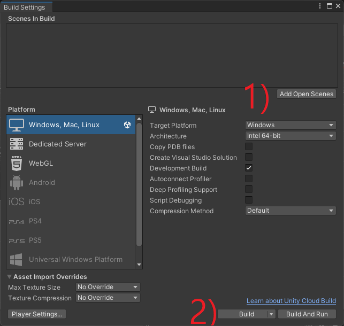The height and width of the screenshot is (326, 344).
Task: Click the Add Open Scenes button
Action: click(x=306, y=94)
